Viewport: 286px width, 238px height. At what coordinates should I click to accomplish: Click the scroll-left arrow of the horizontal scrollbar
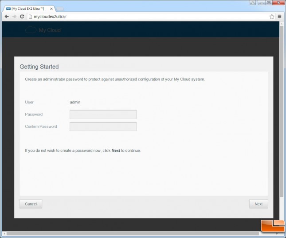[4, 234]
